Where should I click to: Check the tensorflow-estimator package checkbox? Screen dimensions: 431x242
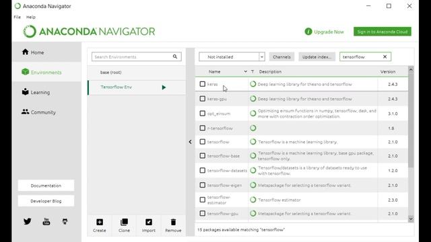tap(203, 200)
